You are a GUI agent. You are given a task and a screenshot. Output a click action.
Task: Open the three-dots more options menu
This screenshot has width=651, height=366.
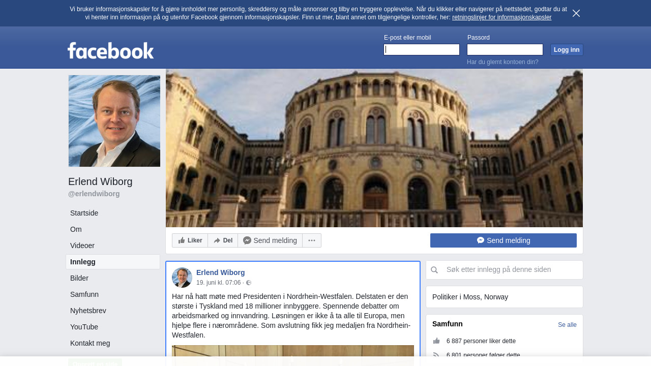(x=312, y=240)
